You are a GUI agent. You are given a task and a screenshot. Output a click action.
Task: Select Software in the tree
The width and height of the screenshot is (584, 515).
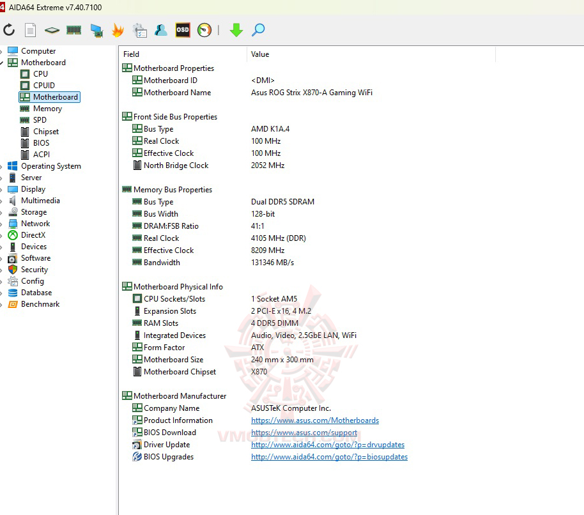tap(36, 258)
